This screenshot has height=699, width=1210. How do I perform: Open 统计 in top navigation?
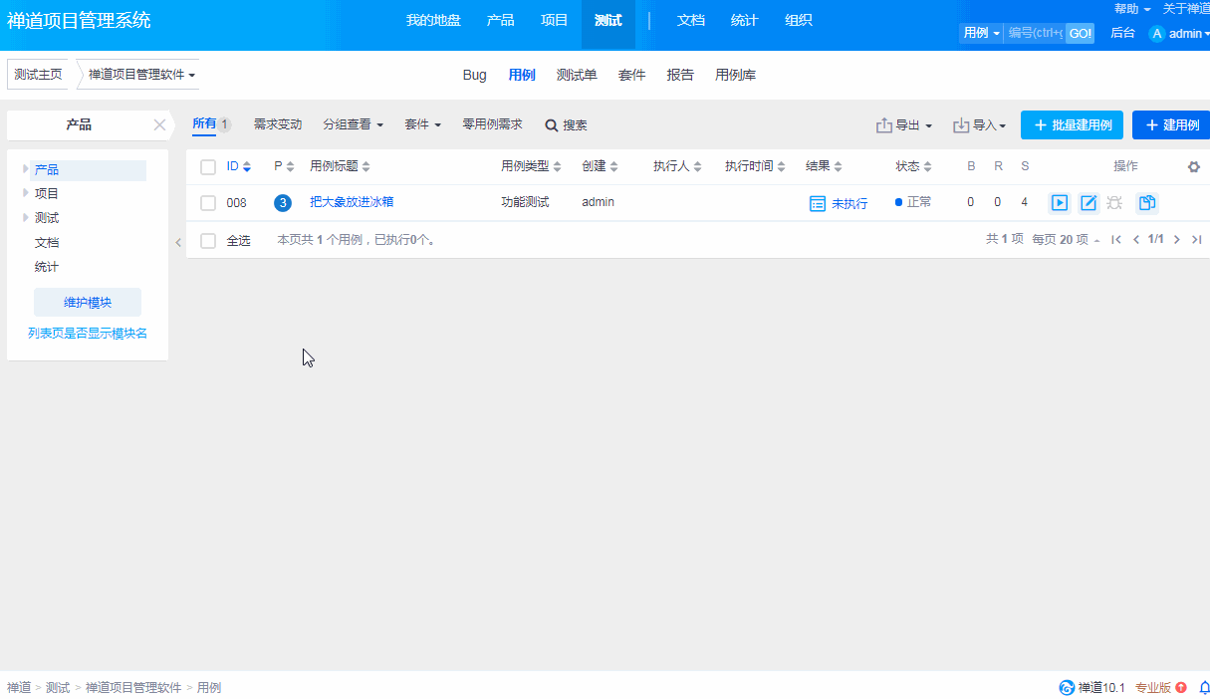[745, 20]
